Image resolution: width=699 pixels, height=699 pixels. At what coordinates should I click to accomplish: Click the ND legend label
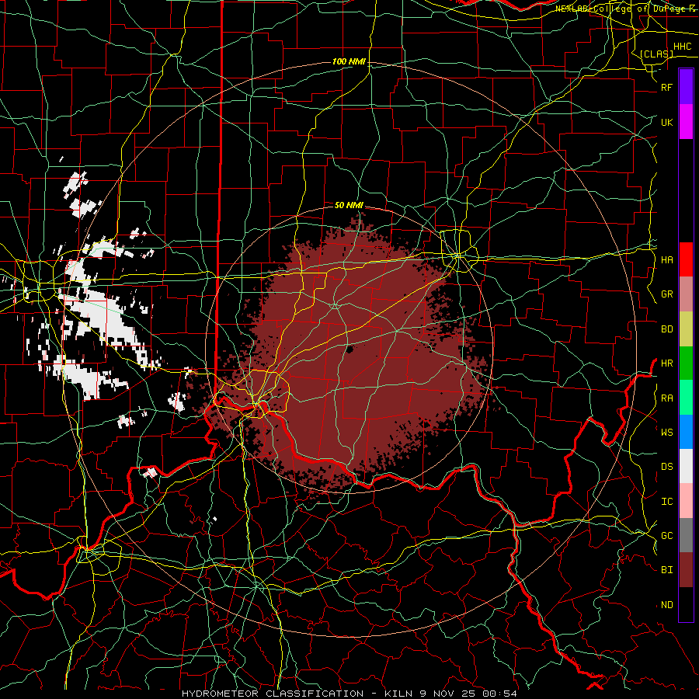[x=666, y=604]
